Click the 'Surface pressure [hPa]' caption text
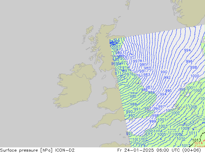 (26, 150)
